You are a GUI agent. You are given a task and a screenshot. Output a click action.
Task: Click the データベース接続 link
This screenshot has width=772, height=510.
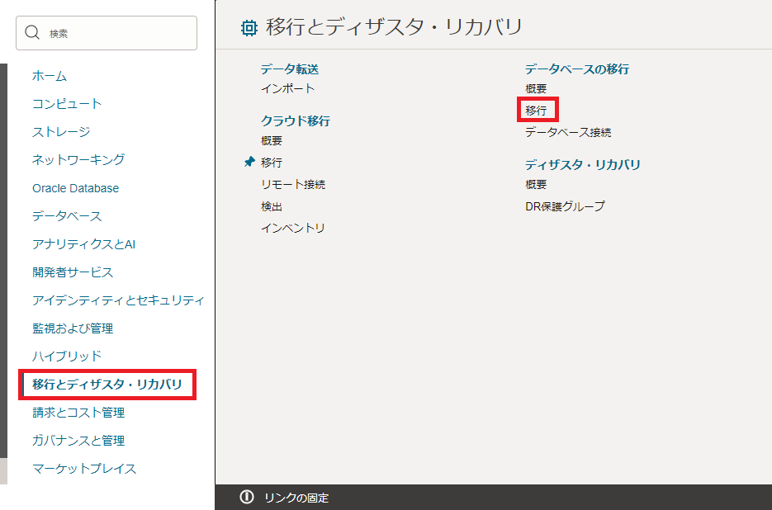[568, 132]
